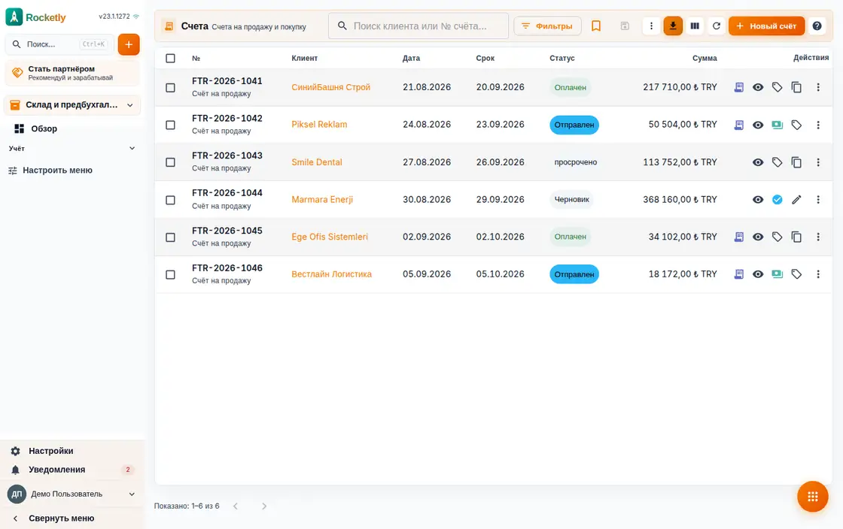
Task: Click the bookmark saved filters icon
Action: [596, 26]
